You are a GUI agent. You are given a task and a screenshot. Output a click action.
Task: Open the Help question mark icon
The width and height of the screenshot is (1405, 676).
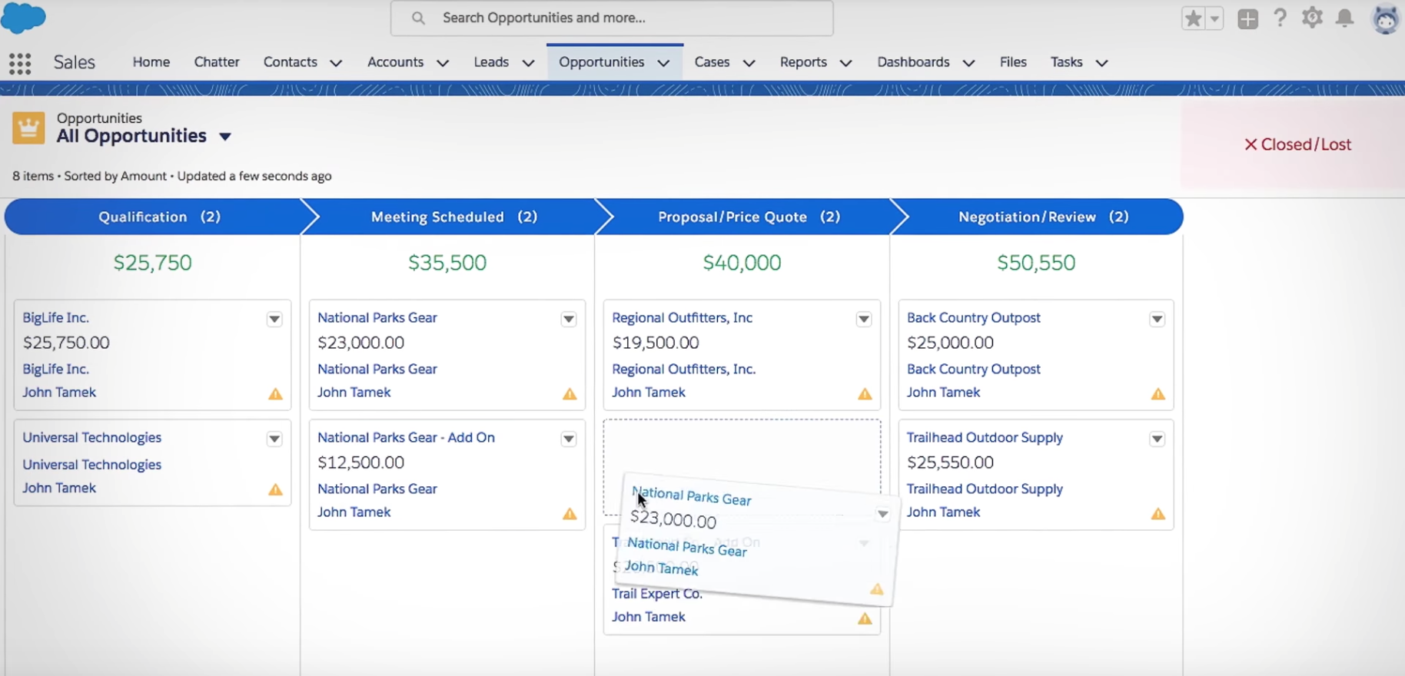[1280, 18]
